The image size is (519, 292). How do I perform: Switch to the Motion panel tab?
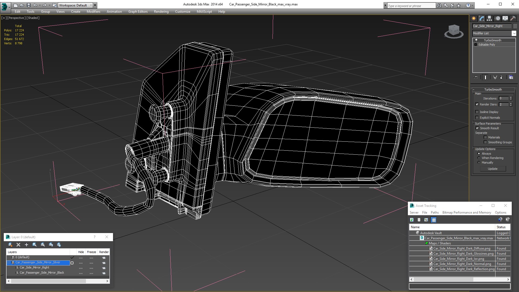pos(498,18)
